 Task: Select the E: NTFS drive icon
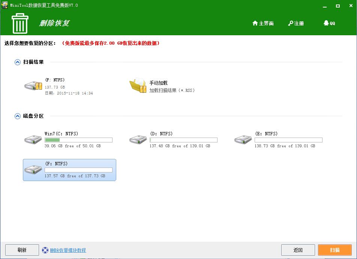pos(243,139)
